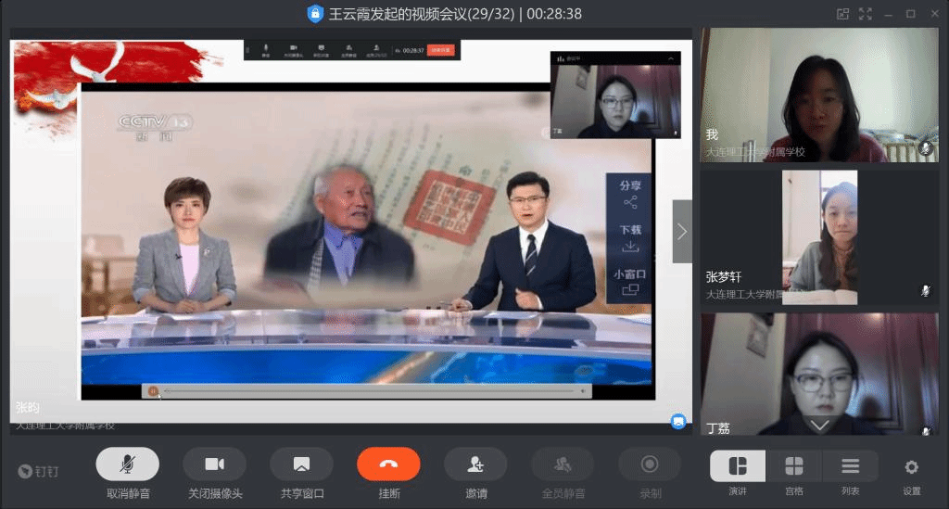The height and width of the screenshot is (509, 949).
Task: Enter fullscreen using the four-arrow icon
Action: 866,14
